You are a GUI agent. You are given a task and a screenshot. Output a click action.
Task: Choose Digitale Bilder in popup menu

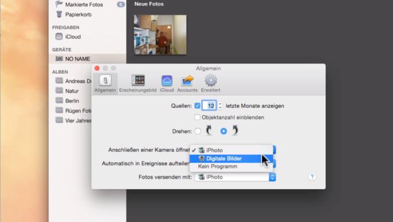[x=231, y=158]
